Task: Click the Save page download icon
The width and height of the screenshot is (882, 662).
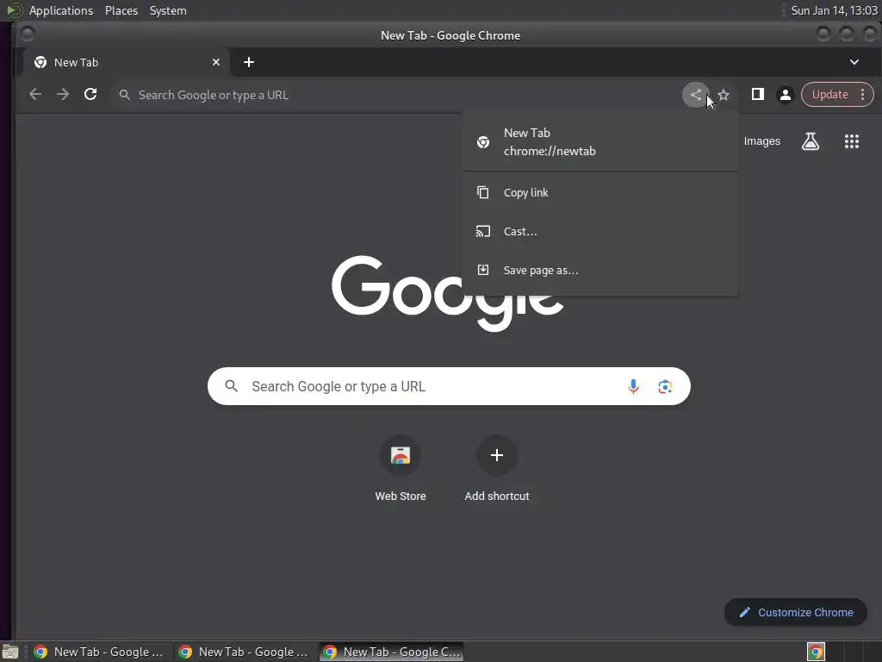Action: (x=482, y=270)
